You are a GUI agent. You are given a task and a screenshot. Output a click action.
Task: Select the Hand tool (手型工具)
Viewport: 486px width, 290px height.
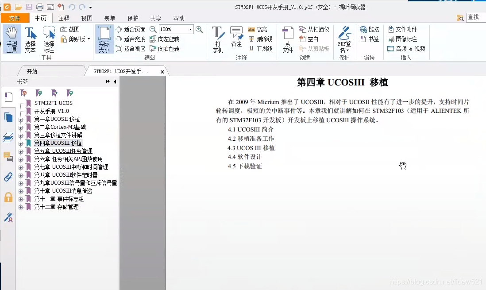pos(12,39)
